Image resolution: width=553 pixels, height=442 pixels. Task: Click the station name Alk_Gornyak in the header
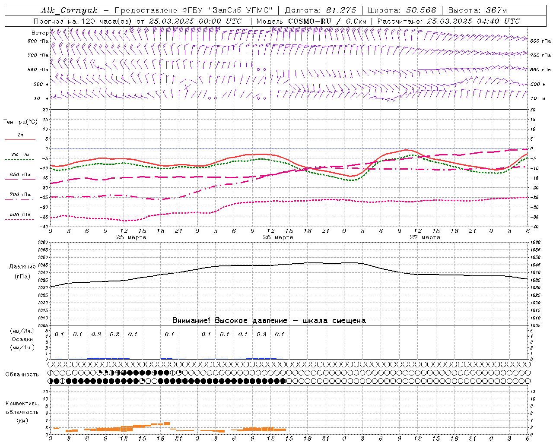click(x=70, y=10)
